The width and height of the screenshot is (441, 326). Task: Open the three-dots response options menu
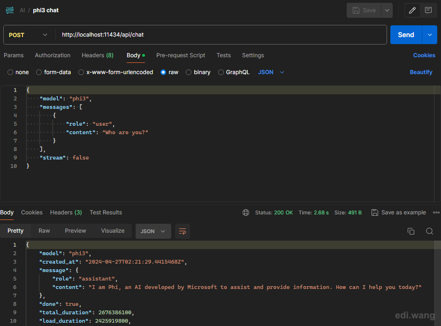click(x=436, y=212)
